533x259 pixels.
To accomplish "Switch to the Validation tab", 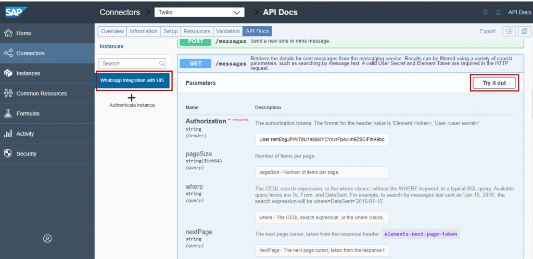I will tap(228, 31).
